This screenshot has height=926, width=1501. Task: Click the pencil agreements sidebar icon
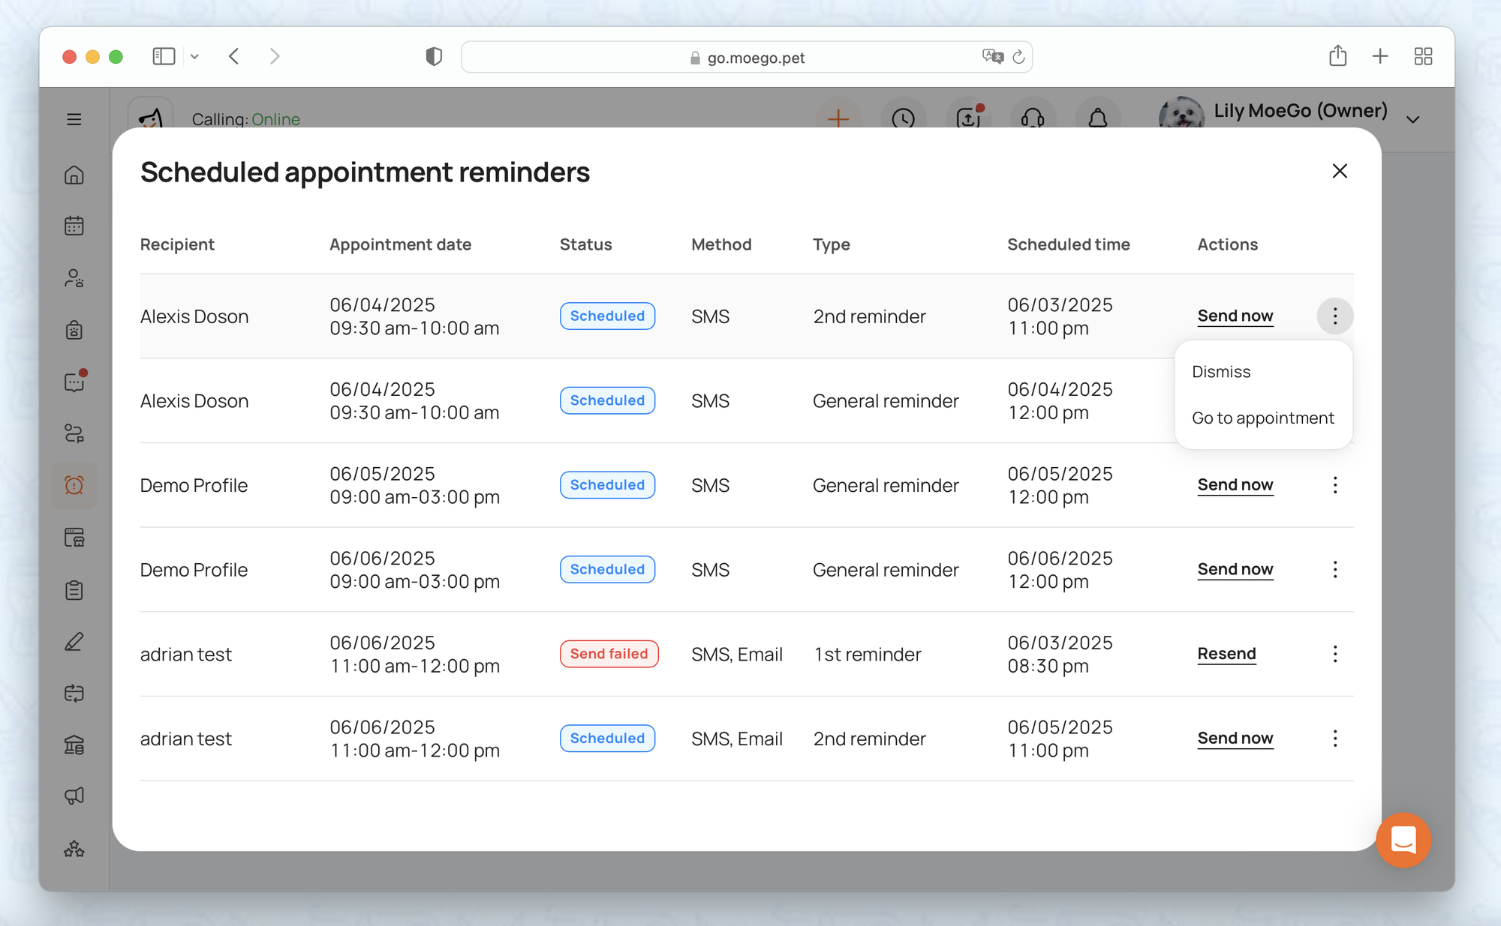pos(74,642)
